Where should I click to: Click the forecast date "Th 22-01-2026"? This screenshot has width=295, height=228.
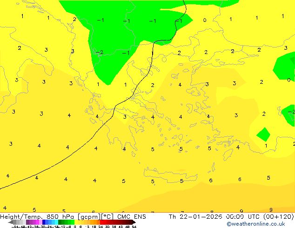pyautogui.click(x=195, y=217)
